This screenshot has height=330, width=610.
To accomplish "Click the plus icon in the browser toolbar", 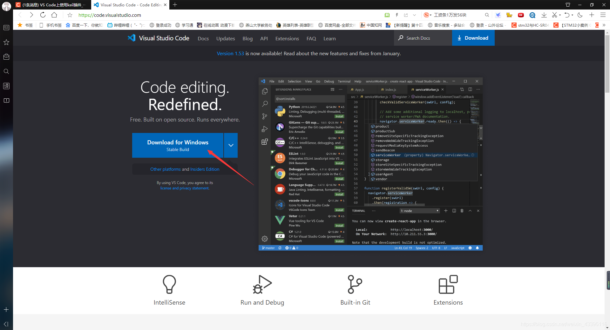I will (x=592, y=15).
